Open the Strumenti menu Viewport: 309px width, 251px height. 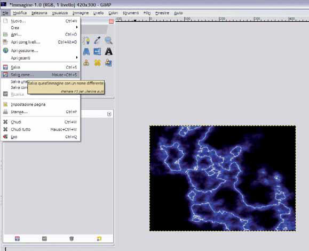tap(131, 13)
